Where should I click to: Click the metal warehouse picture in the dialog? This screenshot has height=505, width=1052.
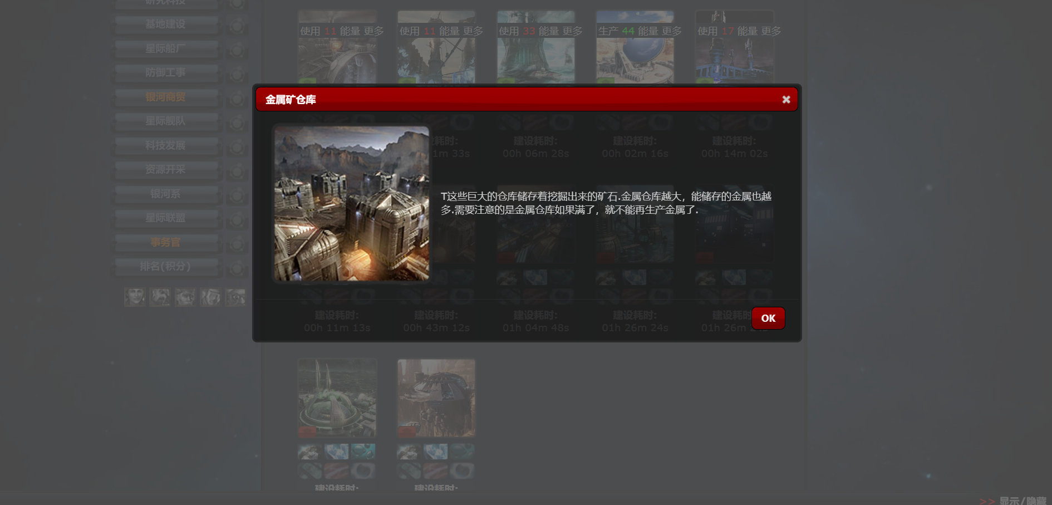point(352,203)
